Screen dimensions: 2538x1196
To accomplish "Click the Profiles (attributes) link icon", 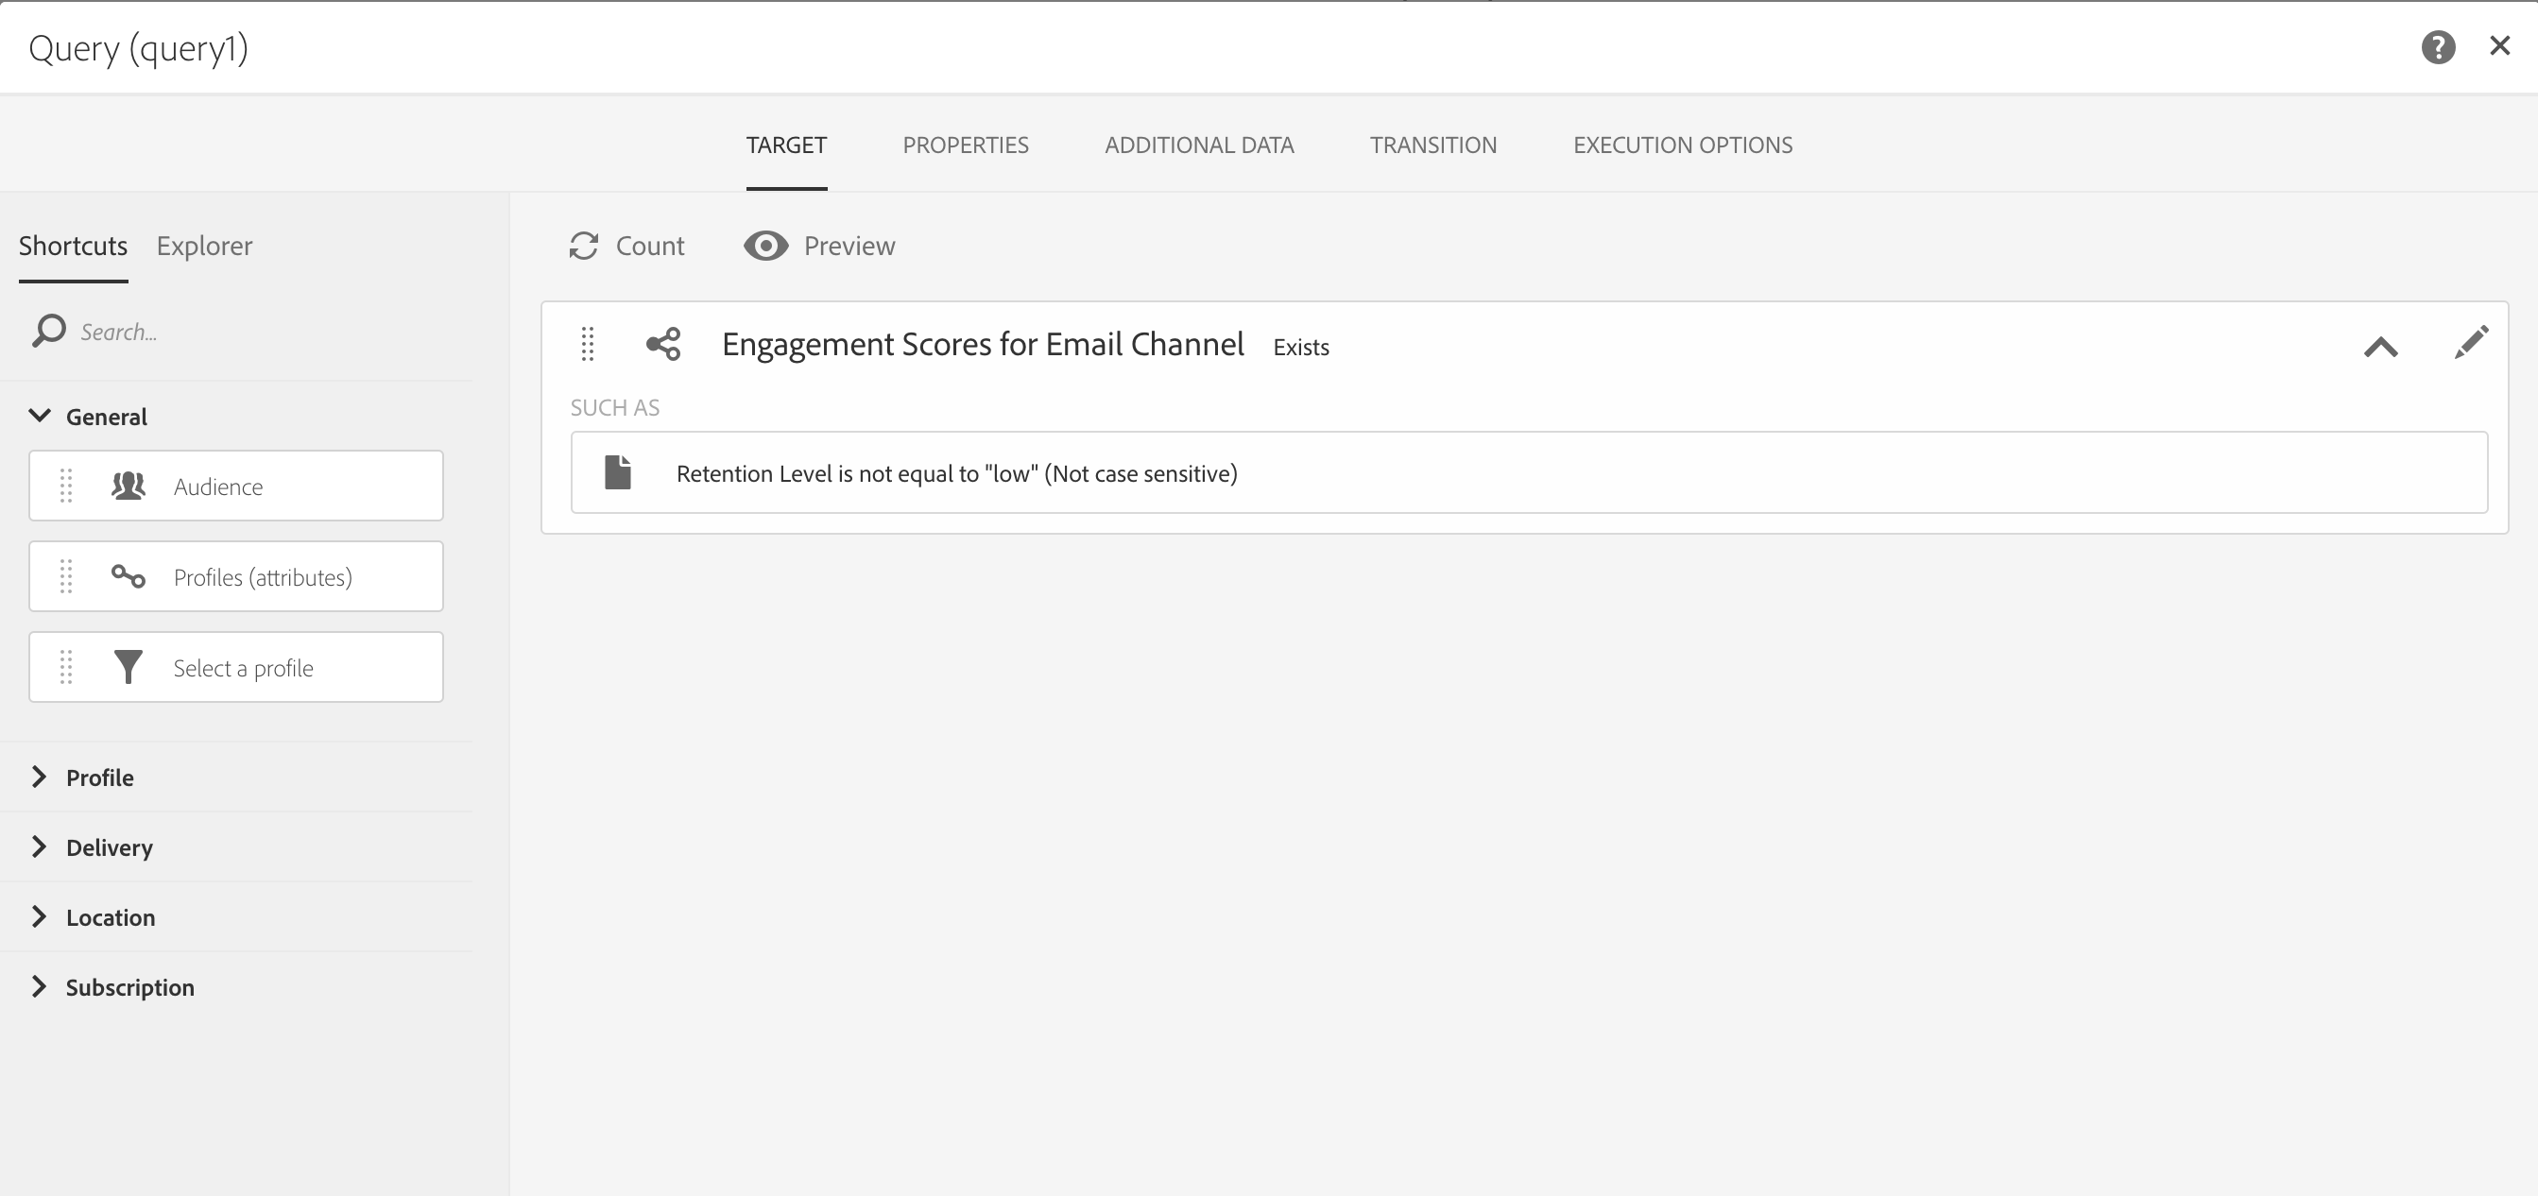I will click(x=129, y=576).
